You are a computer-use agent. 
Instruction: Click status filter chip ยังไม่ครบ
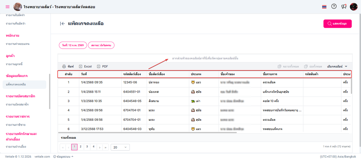tap(101, 45)
